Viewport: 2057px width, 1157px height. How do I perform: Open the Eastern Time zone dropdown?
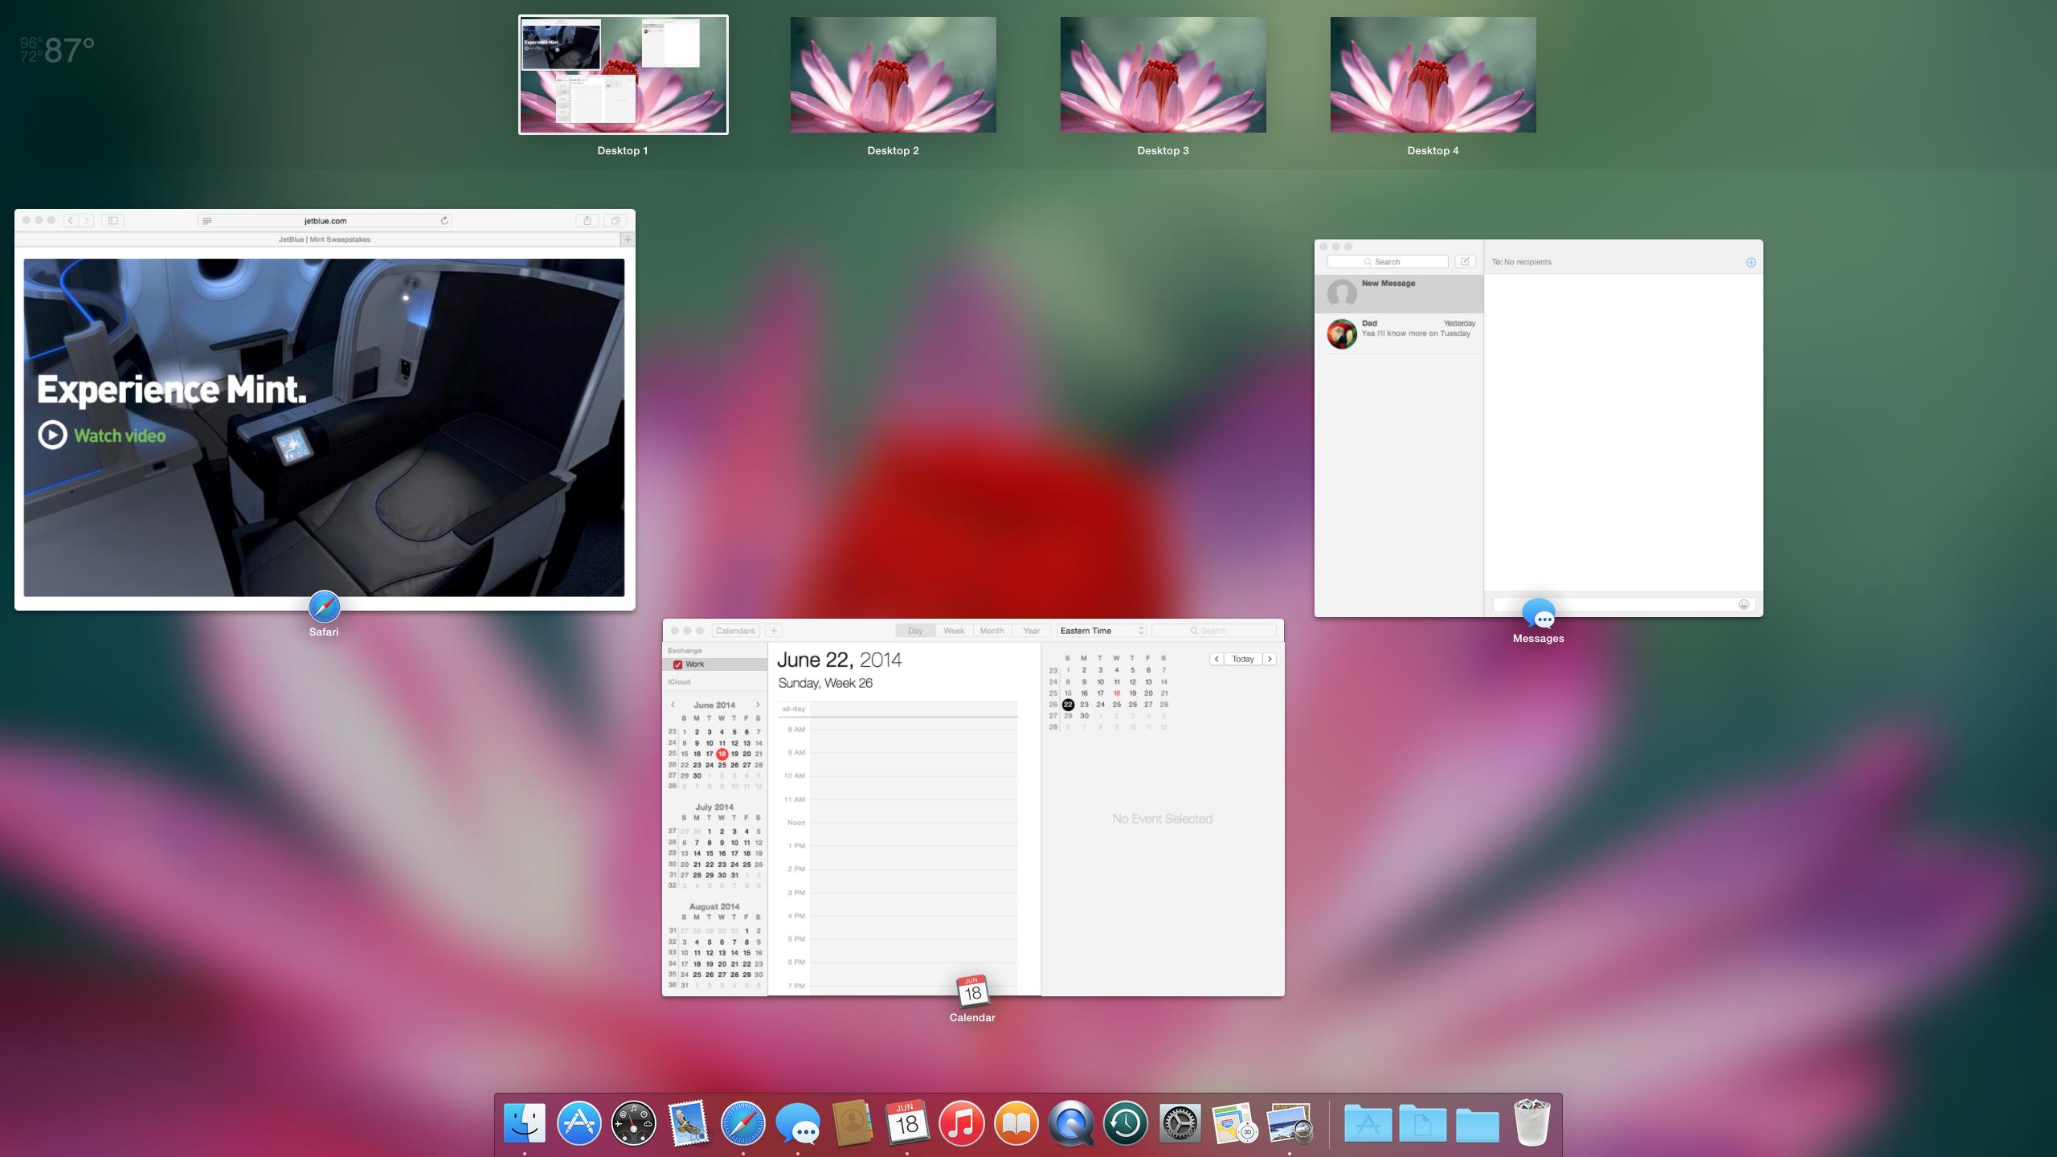tap(1101, 631)
